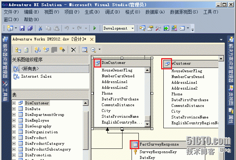
Task: Close the Adventure Works DW2012.dsv tab
Action: (92, 40)
